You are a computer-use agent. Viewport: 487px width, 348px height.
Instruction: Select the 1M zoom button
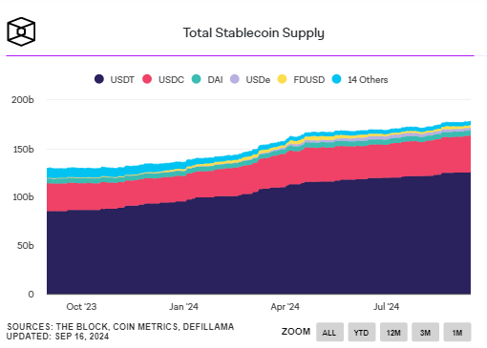coord(457,332)
